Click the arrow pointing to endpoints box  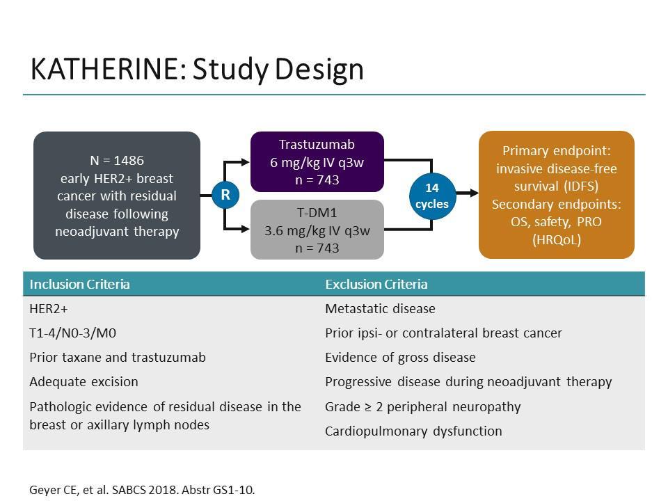tap(467, 193)
